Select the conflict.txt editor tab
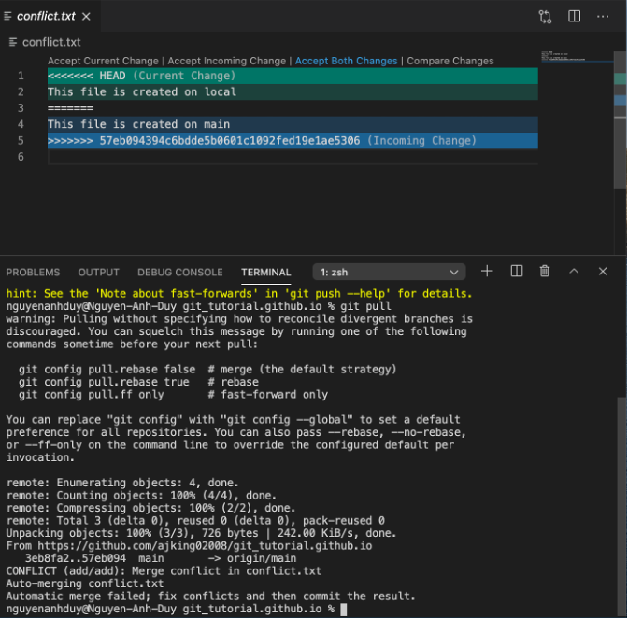Viewport: 628px width, 618px height. (46, 16)
